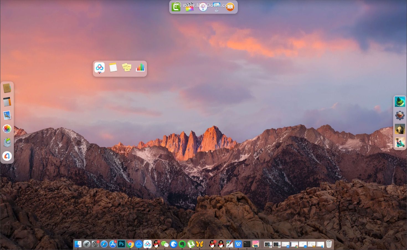
Task: Open the green bucket app in left dock
Action: tap(7, 142)
